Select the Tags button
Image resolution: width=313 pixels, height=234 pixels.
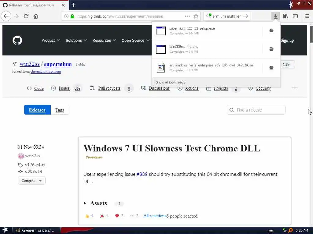point(60,110)
